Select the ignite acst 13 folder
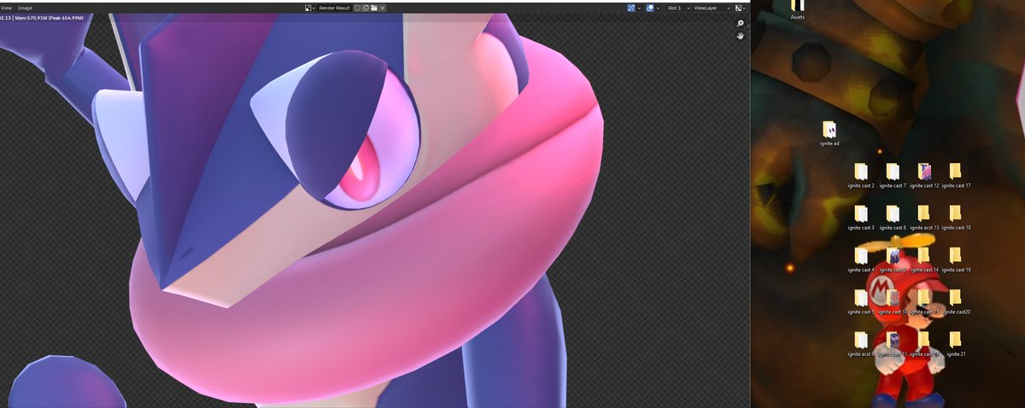1025x408 pixels. tap(924, 218)
